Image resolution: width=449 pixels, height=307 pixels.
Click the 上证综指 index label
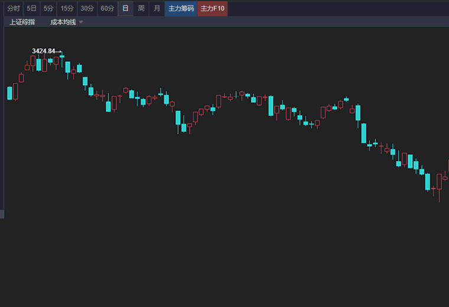tap(22, 22)
